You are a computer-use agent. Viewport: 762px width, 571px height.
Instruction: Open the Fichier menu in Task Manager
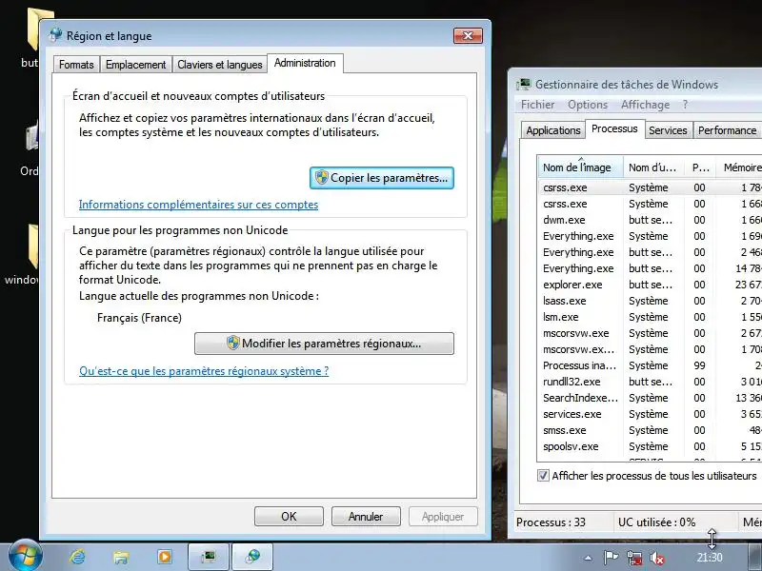(537, 105)
